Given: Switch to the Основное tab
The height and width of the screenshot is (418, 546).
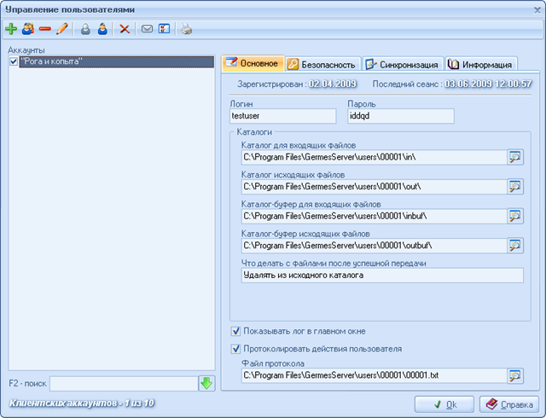Looking at the screenshot, I should pyautogui.click(x=253, y=63).
